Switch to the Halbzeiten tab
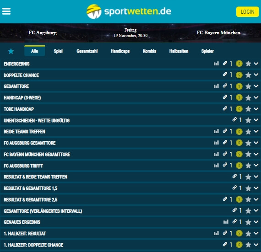Image resolution: width=261 pixels, height=252 pixels. click(x=179, y=51)
